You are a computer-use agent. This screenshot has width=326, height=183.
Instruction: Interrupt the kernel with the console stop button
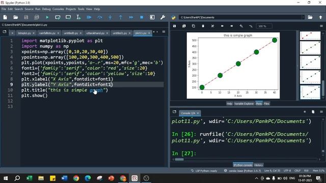(305, 112)
